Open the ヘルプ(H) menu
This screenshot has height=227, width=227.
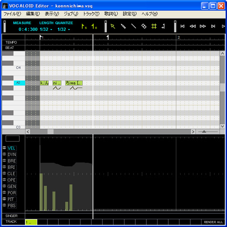[x=149, y=14]
